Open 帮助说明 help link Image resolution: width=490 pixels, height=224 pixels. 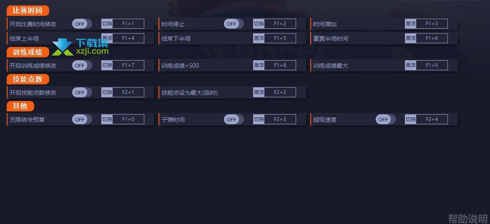tap(467, 219)
